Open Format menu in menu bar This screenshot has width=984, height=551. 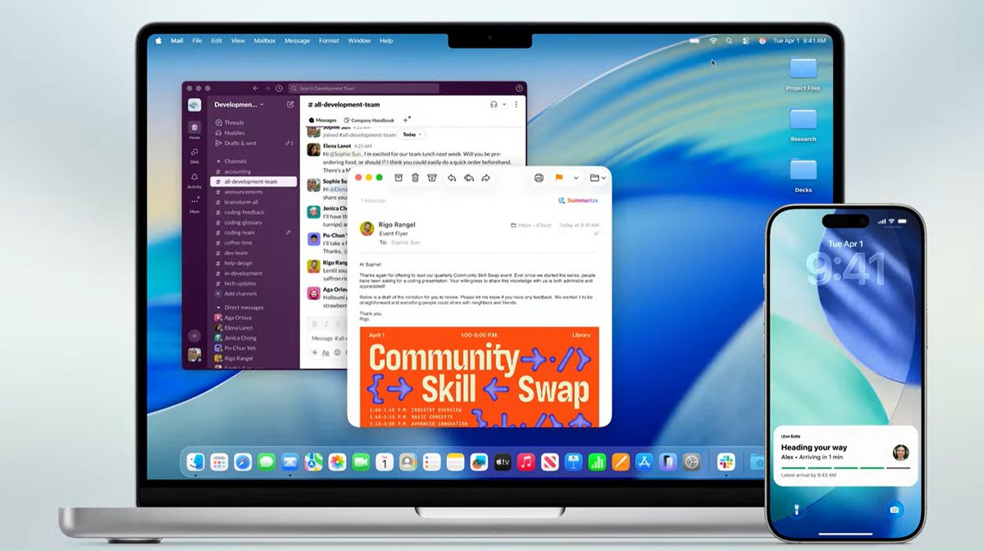pos(329,40)
